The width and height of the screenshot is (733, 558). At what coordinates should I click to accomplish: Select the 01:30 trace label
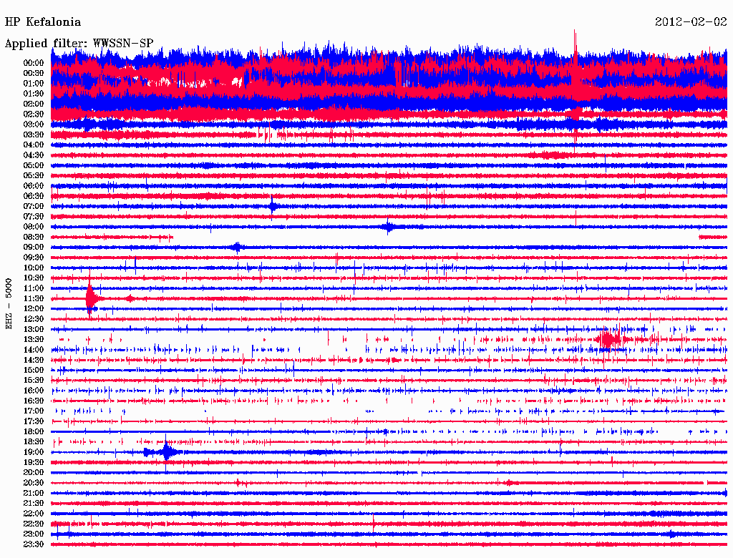(x=33, y=94)
